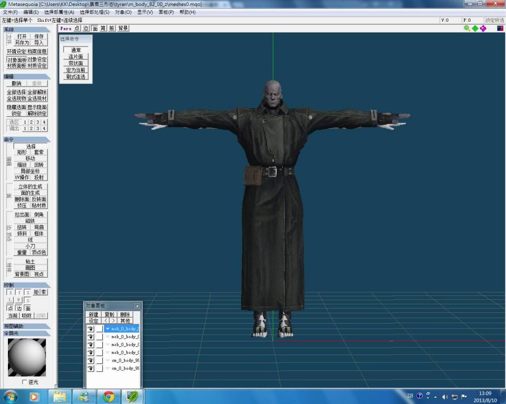Toggle the Z axis button in the control section
This screenshot has height=404, width=506.
pos(28,292)
